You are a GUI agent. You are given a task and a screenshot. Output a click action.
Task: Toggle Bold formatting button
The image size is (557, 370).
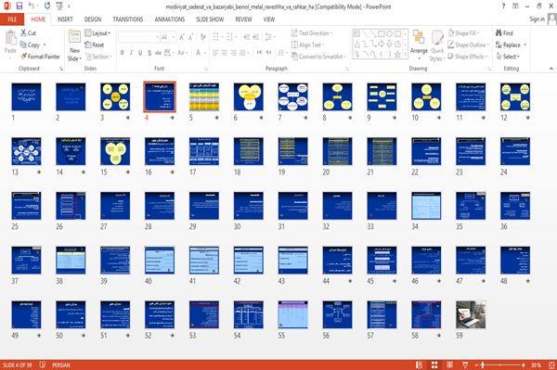122,53
